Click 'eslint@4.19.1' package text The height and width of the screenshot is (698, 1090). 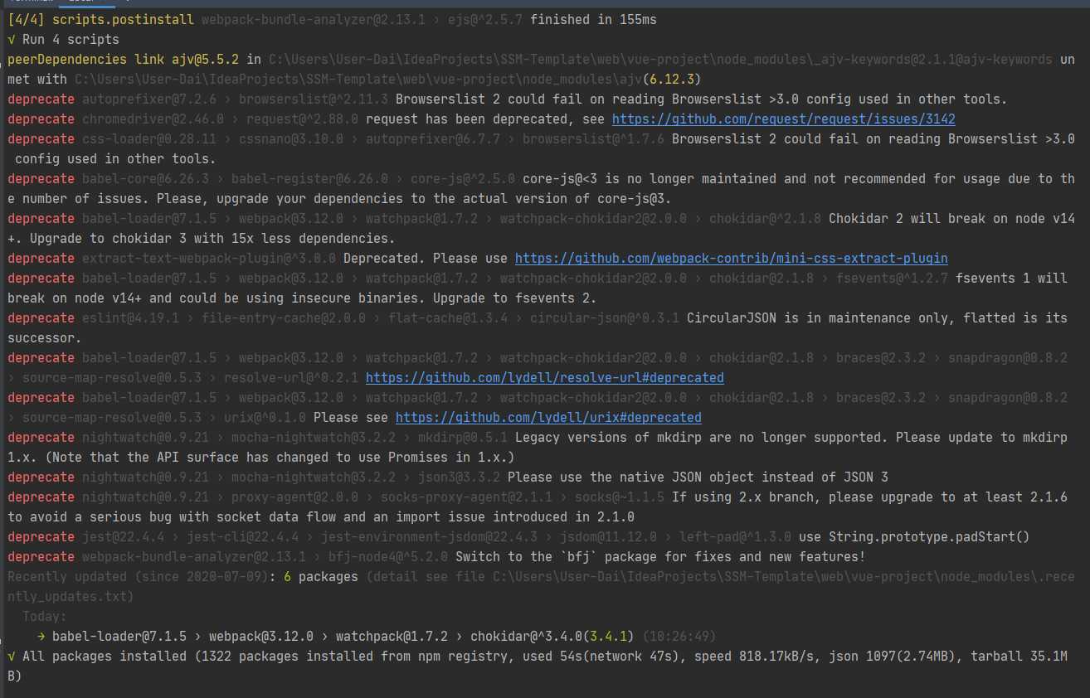coord(130,318)
